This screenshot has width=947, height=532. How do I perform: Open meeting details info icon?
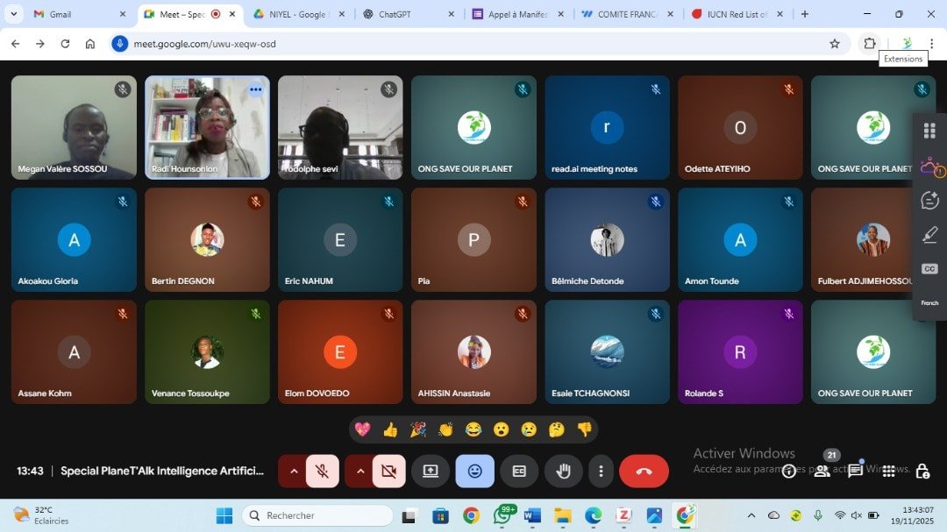[x=789, y=472]
